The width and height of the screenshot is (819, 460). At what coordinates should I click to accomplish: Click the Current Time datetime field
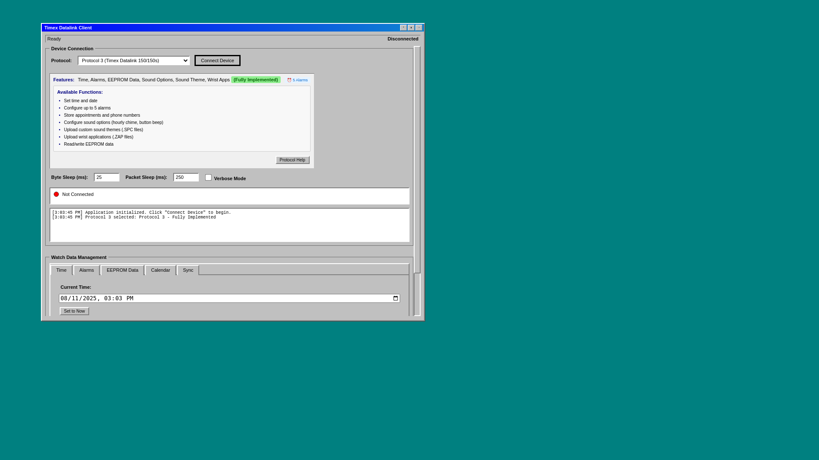[x=229, y=298]
